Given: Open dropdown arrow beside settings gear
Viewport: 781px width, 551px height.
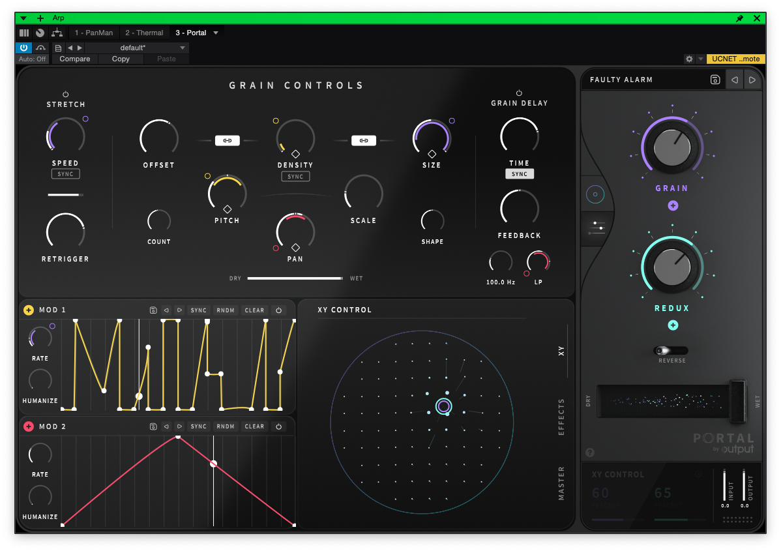Looking at the screenshot, I should click(700, 59).
